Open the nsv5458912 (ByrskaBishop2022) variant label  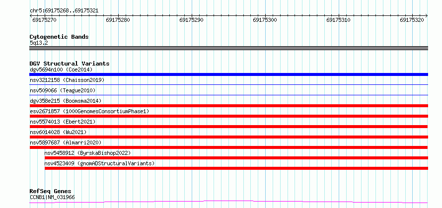88,153
